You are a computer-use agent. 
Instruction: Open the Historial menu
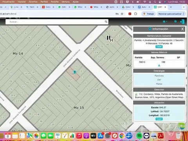point(22,2)
